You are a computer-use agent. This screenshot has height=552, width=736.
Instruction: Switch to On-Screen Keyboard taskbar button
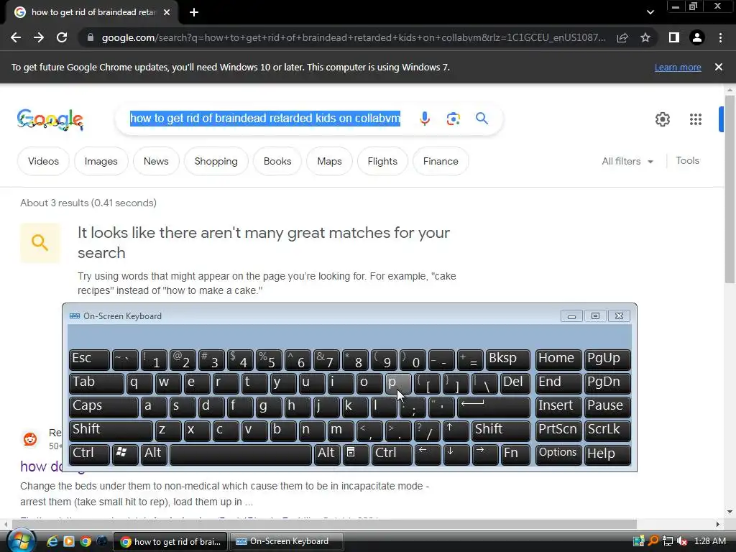[287, 541]
